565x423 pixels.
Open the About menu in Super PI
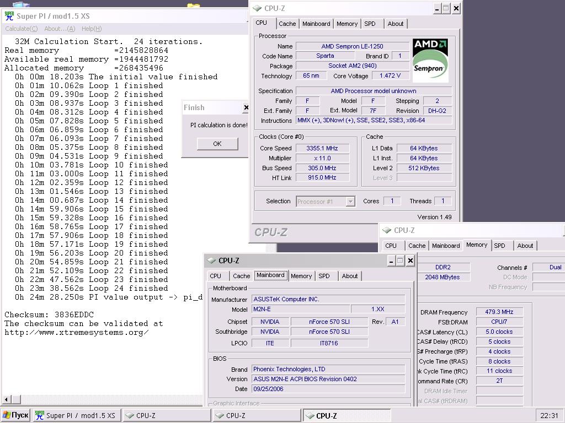(60, 29)
